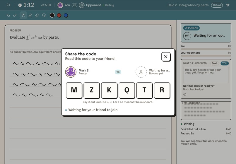The width and height of the screenshot is (236, 164).
Task: Select the highlighter tool
Action: 30,15
